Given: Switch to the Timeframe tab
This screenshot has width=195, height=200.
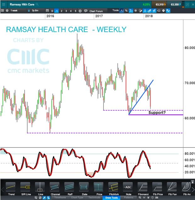Looking at the screenshot, I should click(60, 197).
